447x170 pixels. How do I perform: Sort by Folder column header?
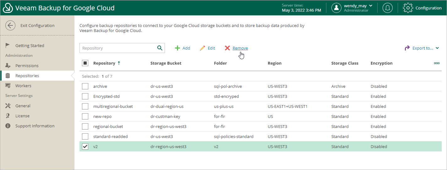[x=220, y=63]
